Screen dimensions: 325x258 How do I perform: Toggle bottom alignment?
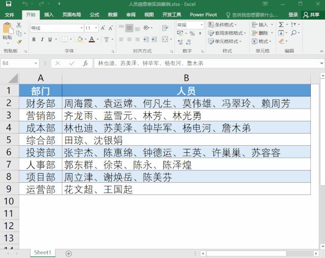click(137, 28)
